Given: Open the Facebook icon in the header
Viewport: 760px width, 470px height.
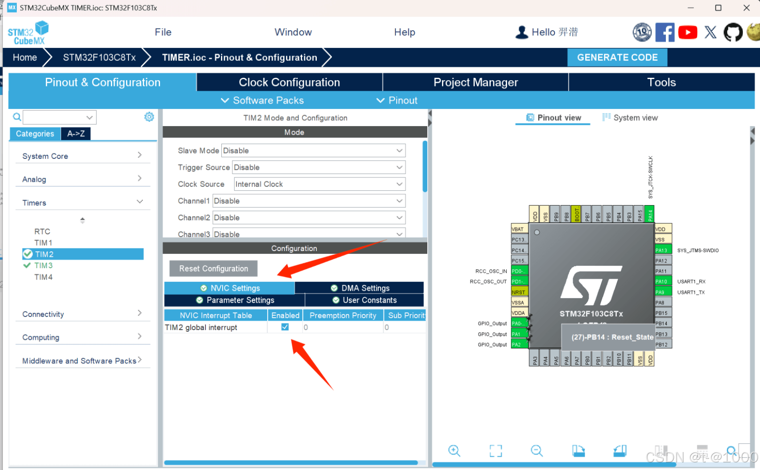Looking at the screenshot, I should [x=665, y=32].
